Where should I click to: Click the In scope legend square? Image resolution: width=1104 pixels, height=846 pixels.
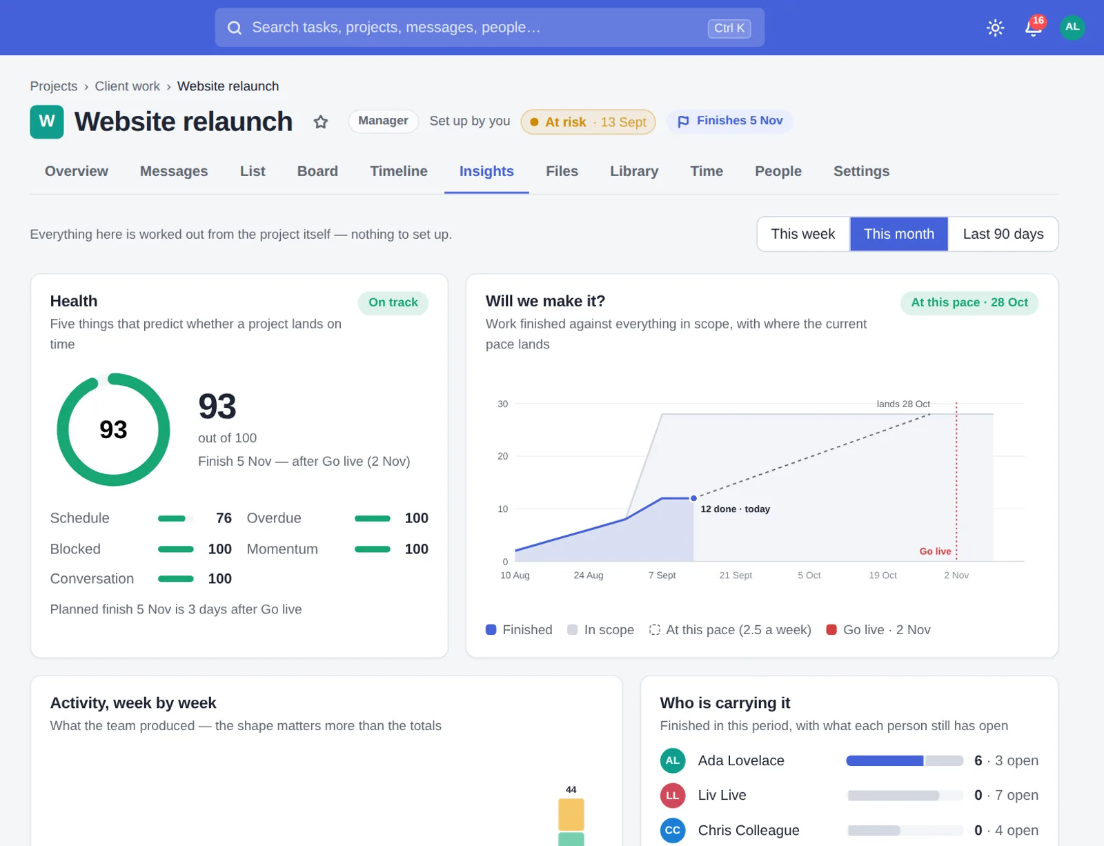572,629
